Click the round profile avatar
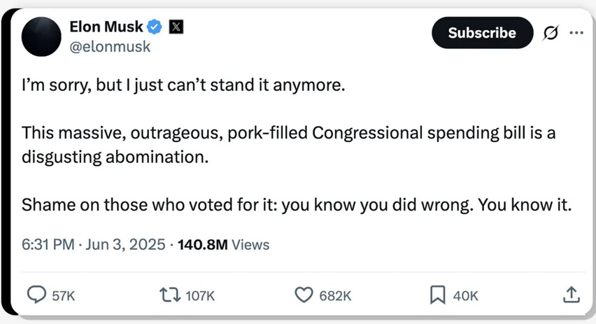 (x=41, y=36)
